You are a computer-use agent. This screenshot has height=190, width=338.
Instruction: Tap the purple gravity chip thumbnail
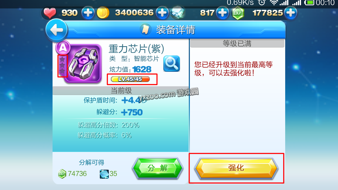coord(83,64)
